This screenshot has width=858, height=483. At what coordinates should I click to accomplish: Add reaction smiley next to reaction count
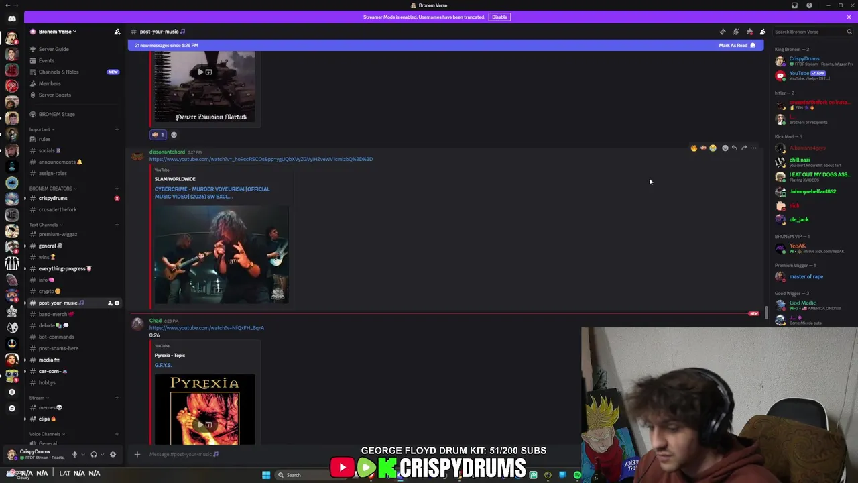click(x=174, y=135)
